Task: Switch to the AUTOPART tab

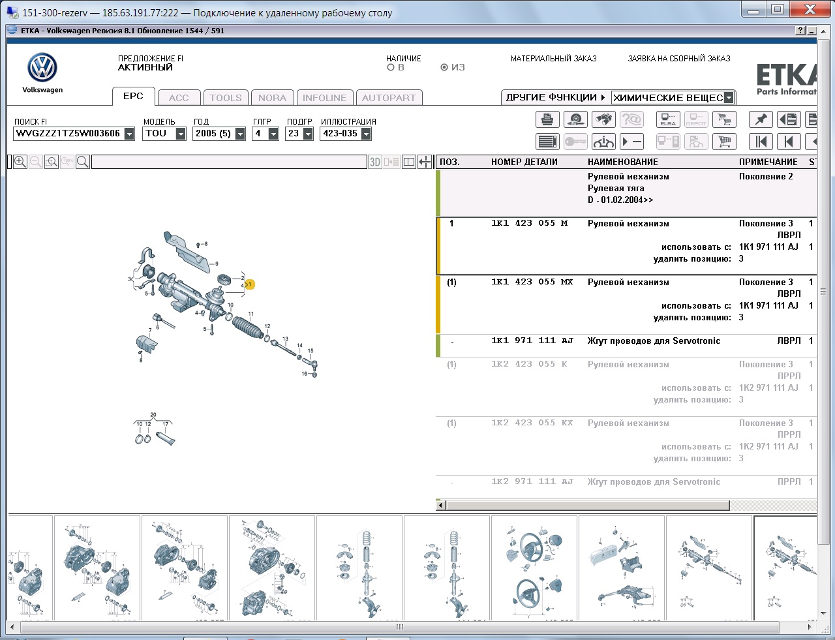Action: 389,98
